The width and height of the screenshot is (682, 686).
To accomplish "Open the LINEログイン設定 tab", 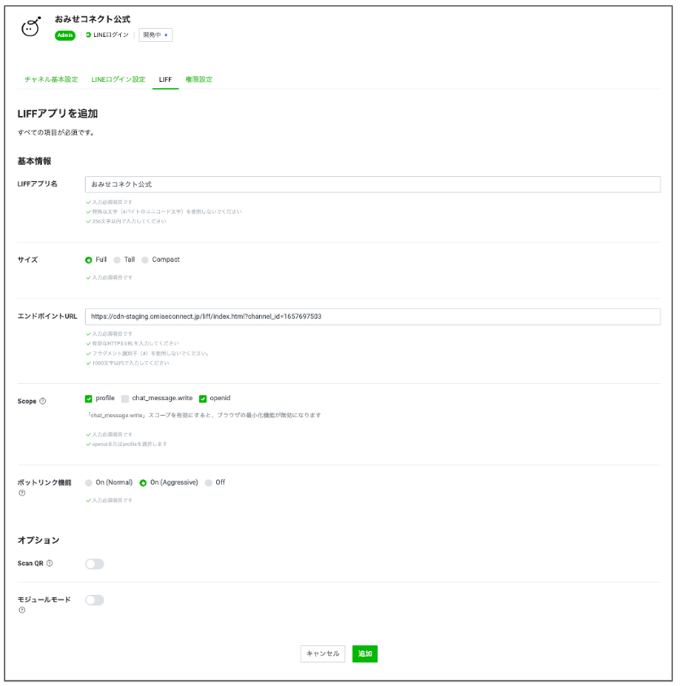I will pos(118,80).
